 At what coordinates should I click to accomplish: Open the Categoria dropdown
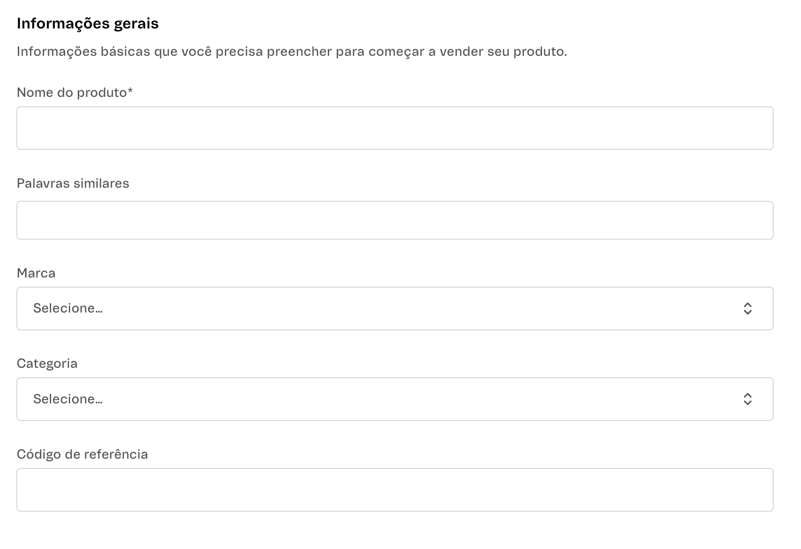click(x=394, y=399)
